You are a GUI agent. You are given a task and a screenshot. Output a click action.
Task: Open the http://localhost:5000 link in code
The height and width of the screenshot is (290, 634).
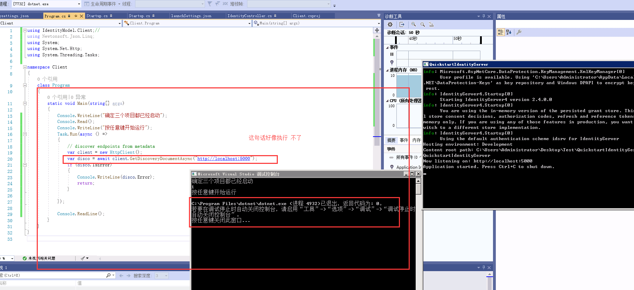[x=224, y=159]
